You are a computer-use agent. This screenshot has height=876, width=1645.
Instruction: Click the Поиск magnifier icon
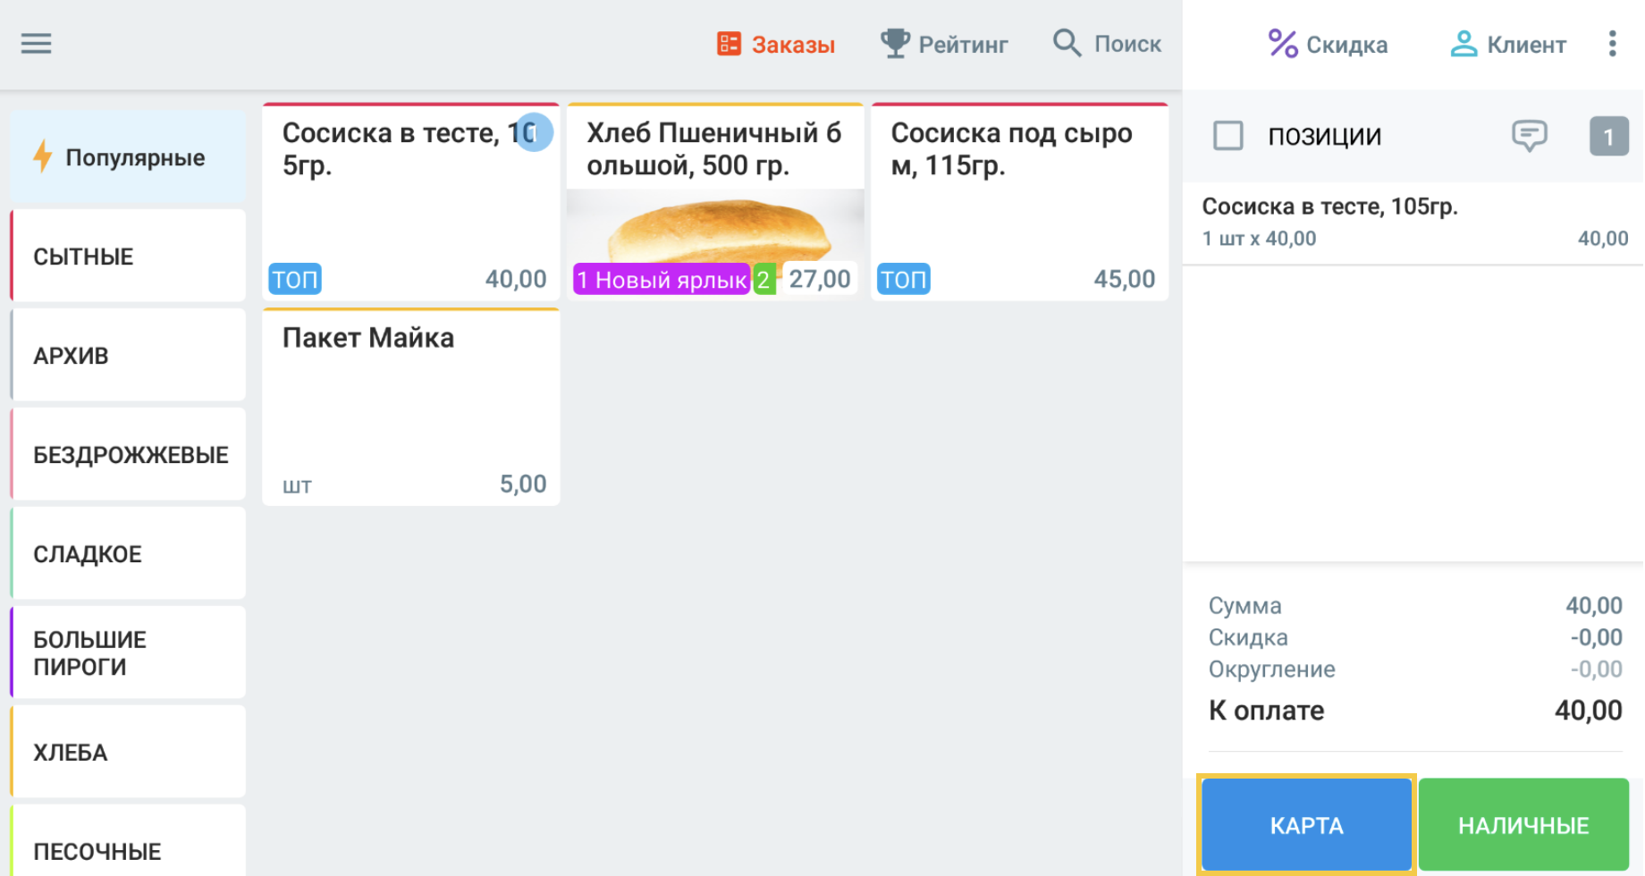(x=1067, y=42)
